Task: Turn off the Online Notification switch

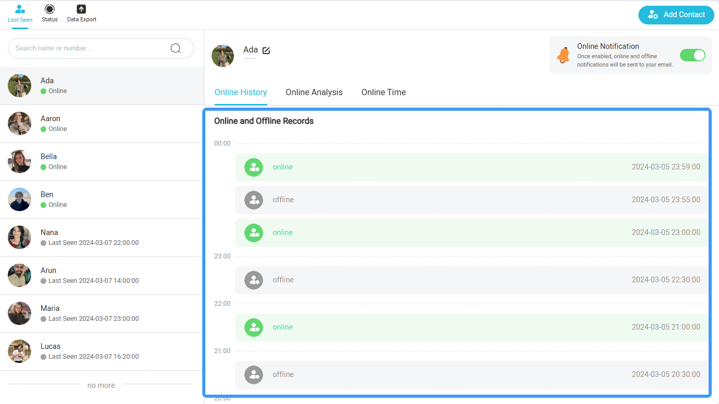Action: [x=692, y=55]
